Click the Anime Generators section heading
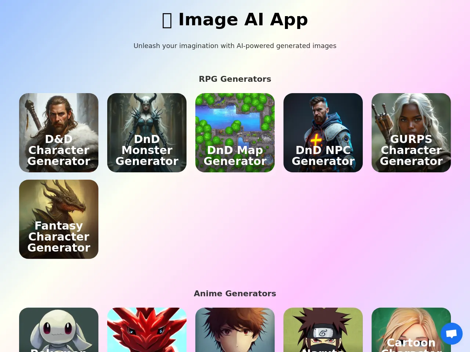 click(x=235, y=293)
